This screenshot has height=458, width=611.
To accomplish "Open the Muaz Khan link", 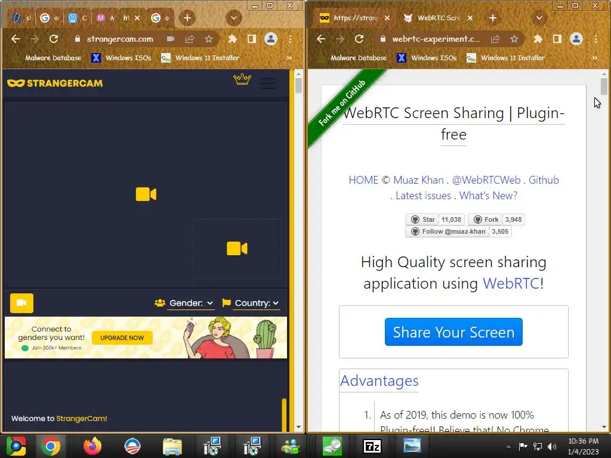I will pos(418,180).
